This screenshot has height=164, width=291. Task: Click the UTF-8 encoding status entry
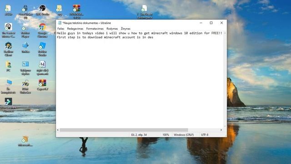click(x=205, y=135)
